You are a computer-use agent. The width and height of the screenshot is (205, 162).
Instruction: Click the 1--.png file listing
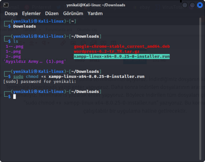(x=14, y=47)
